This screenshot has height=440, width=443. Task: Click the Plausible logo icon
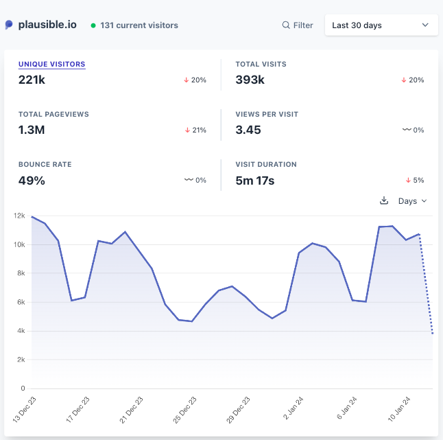(x=9, y=25)
